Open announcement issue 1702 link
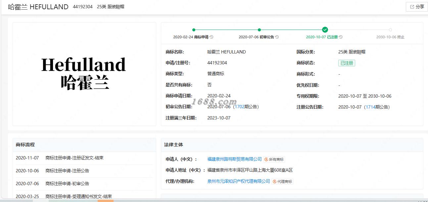This screenshot has height=202, width=428. [239, 107]
